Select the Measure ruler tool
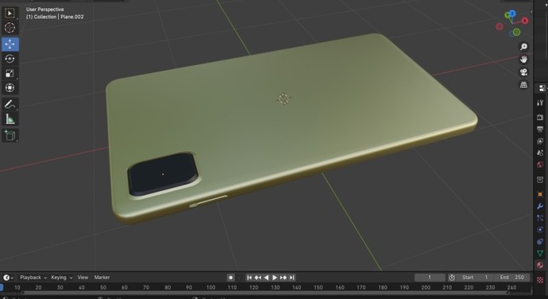Viewport: 548px width, 299px height. point(10,119)
